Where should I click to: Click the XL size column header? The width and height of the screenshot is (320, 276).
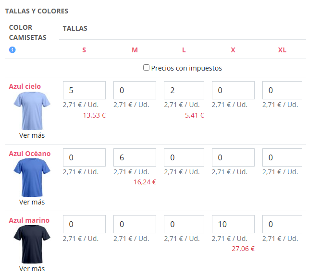(x=282, y=50)
